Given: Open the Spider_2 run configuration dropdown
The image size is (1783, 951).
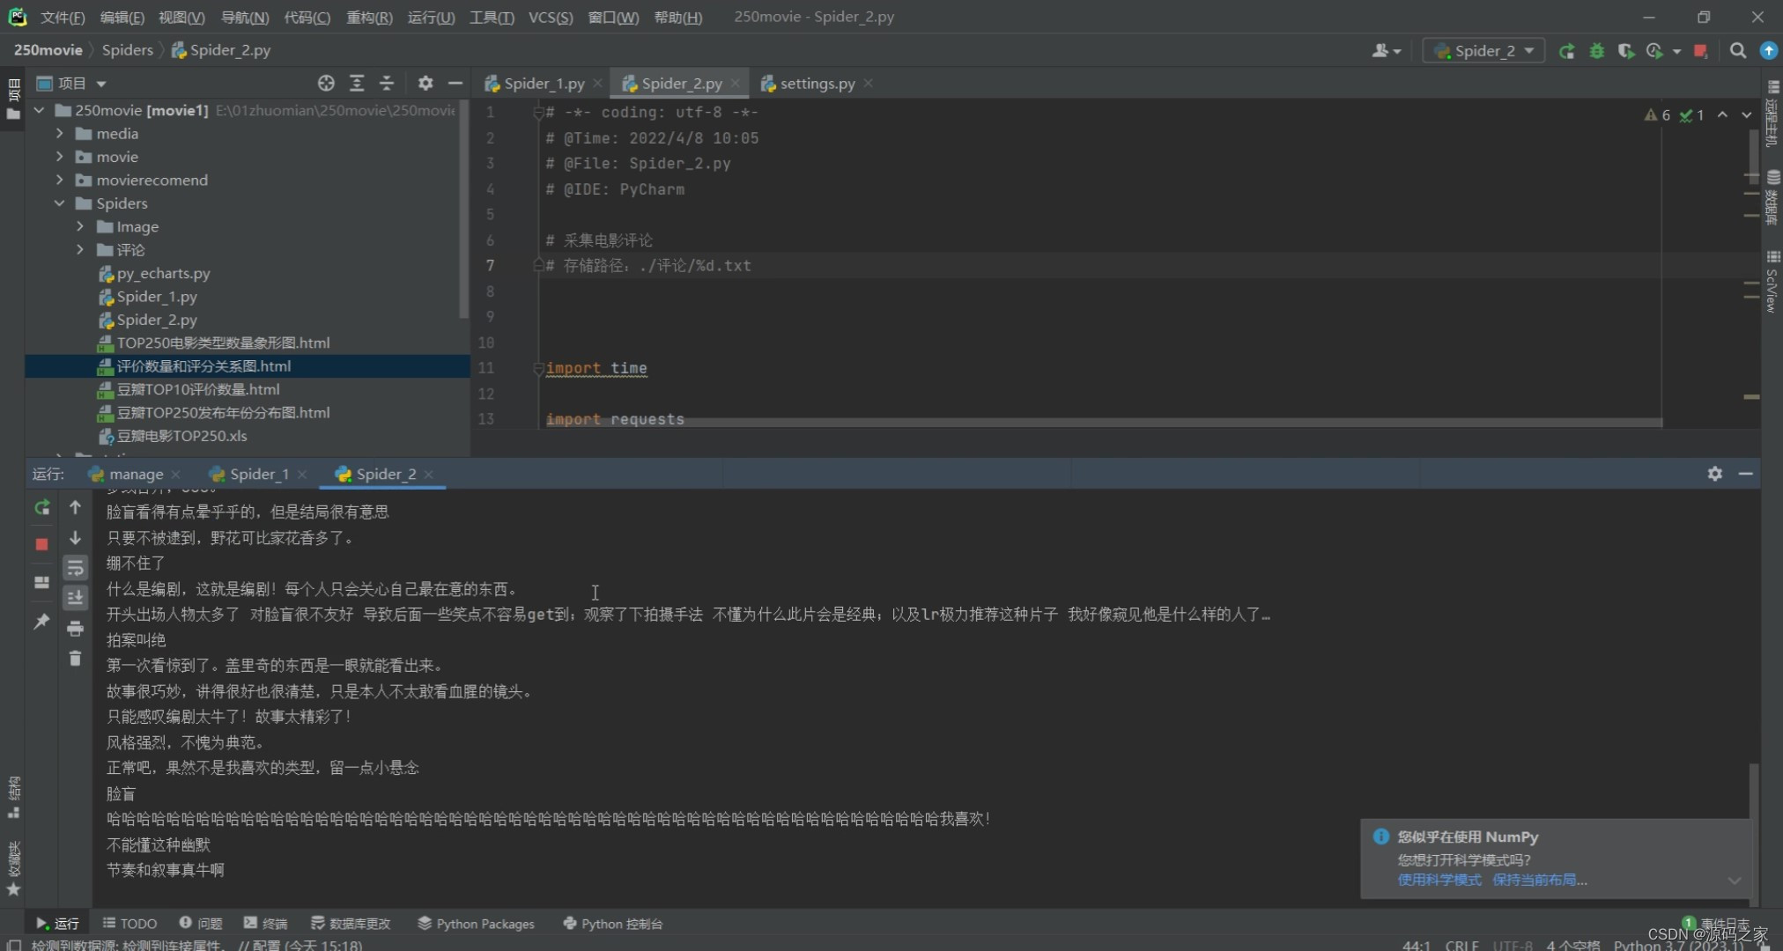Looking at the screenshot, I should [1485, 51].
